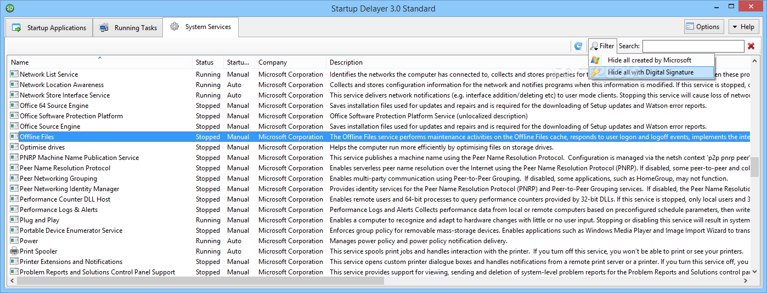This screenshot has width=767, height=293.
Task: Click Microsoft Corporation in Optimise drives row
Action: pyautogui.click(x=291, y=147)
